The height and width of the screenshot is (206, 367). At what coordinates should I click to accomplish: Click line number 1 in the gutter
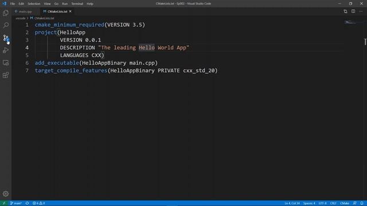click(x=27, y=25)
